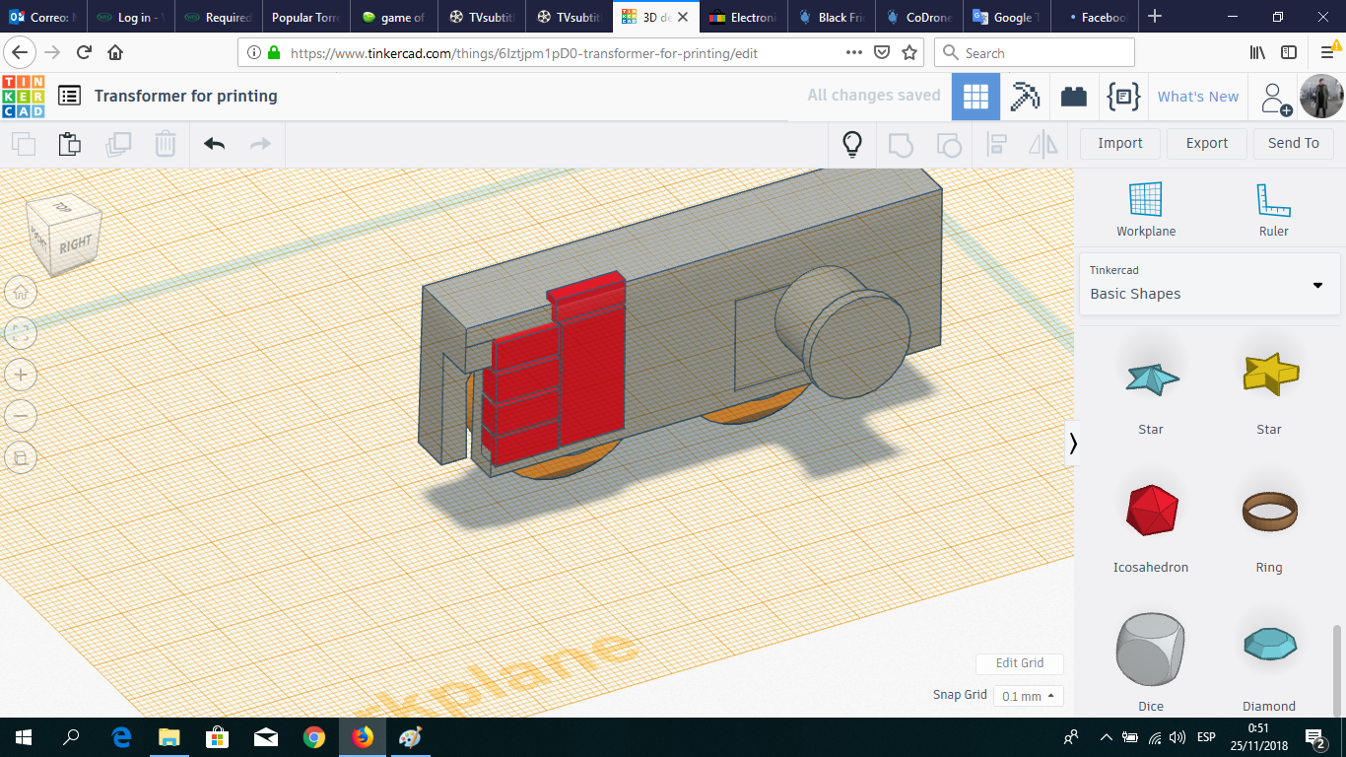
Task: Toggle show all lightbulb icon
Action: [x=852, y=144]
